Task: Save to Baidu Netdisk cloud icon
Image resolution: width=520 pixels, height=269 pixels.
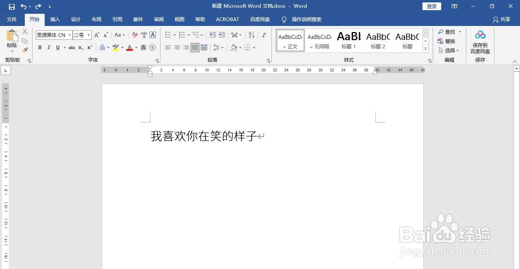Action: (480, 35)
